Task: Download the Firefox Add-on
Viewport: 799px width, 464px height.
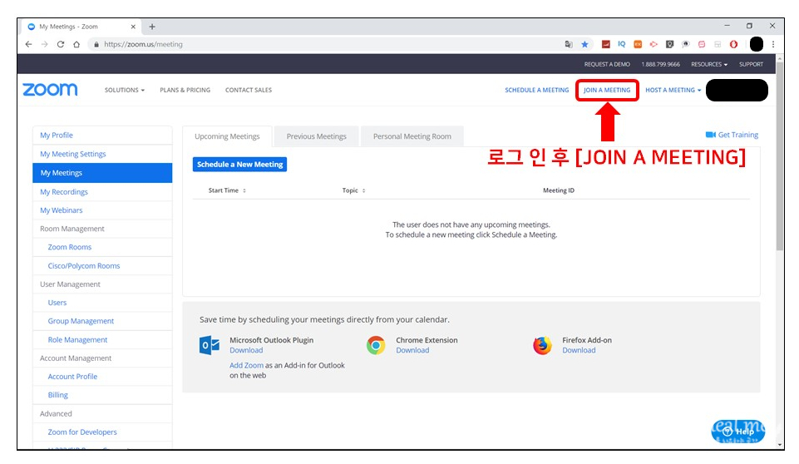Action: (x=579, y=350)
